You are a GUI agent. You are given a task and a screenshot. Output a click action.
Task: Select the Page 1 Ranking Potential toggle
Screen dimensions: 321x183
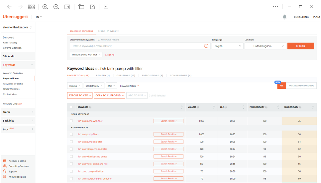(301, 86)
